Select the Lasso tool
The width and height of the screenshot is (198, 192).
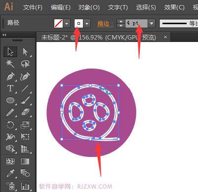click(25, 64)
